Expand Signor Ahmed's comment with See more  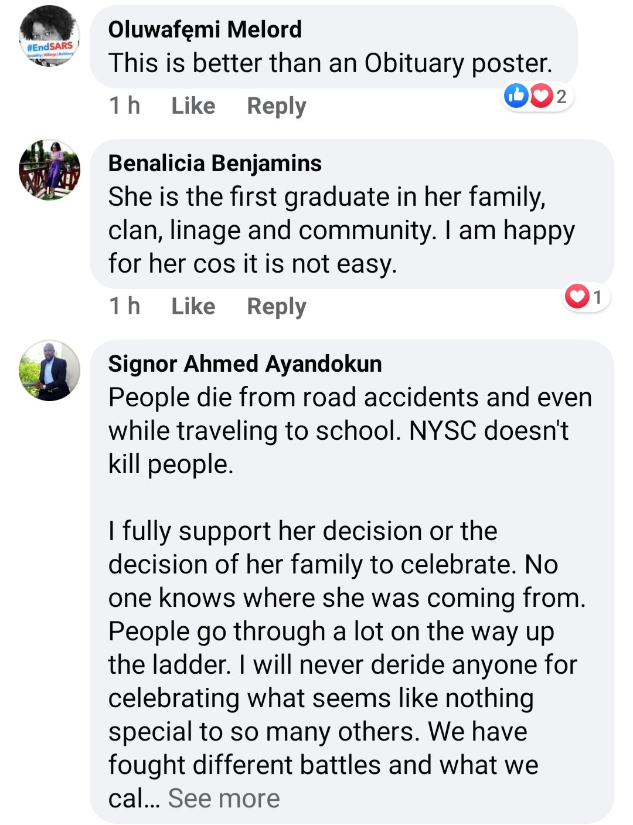pos(224,799)
